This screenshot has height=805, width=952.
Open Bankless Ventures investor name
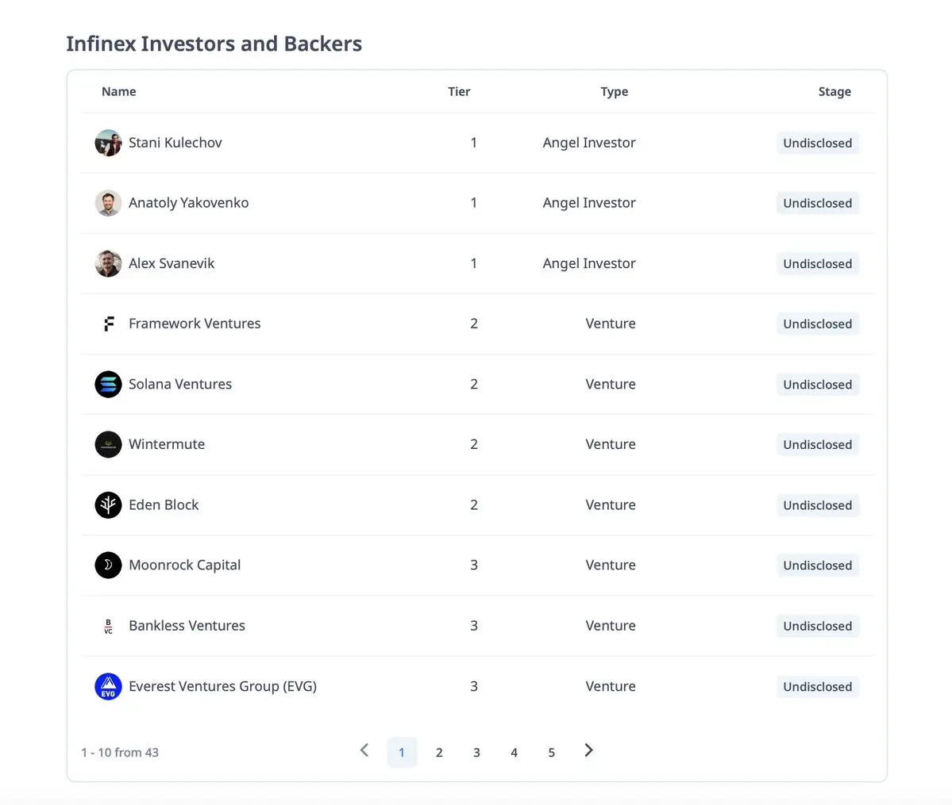(187, 626)
